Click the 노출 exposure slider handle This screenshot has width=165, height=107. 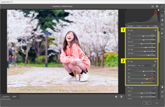coord(143,36)
